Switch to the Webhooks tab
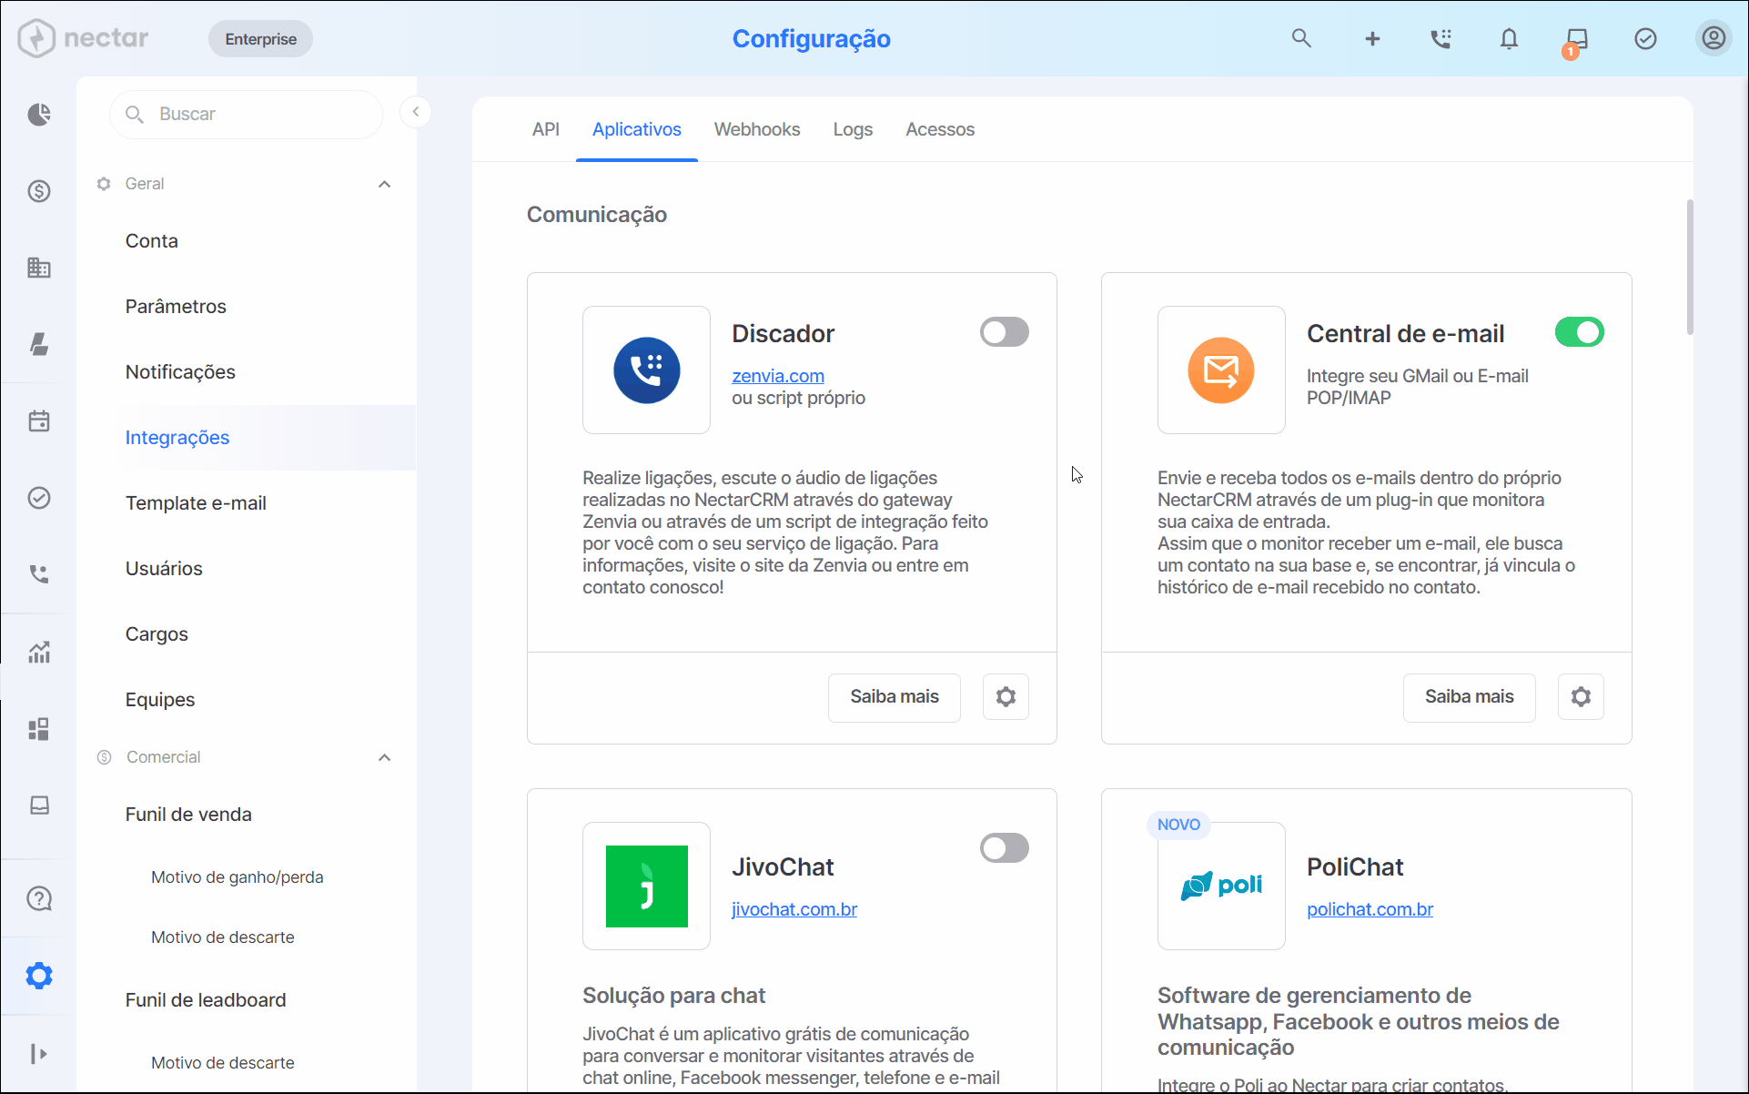Screen dimensions: 1749x1094 pyautogui.click(x=757, y=129)
